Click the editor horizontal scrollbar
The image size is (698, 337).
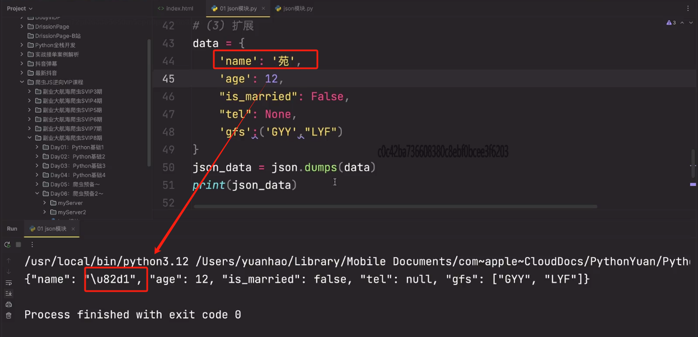pyautogui.click(x=396, y=207)
